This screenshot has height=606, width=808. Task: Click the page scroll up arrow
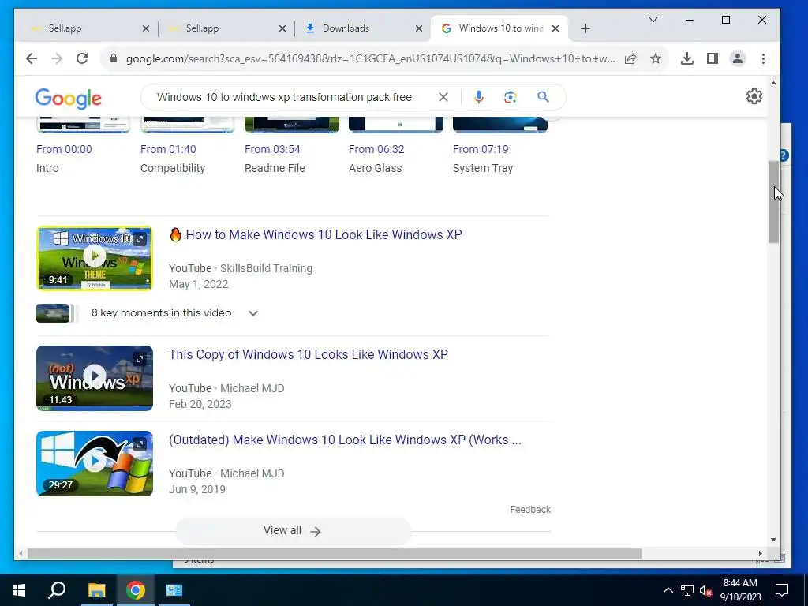(773, 83)
